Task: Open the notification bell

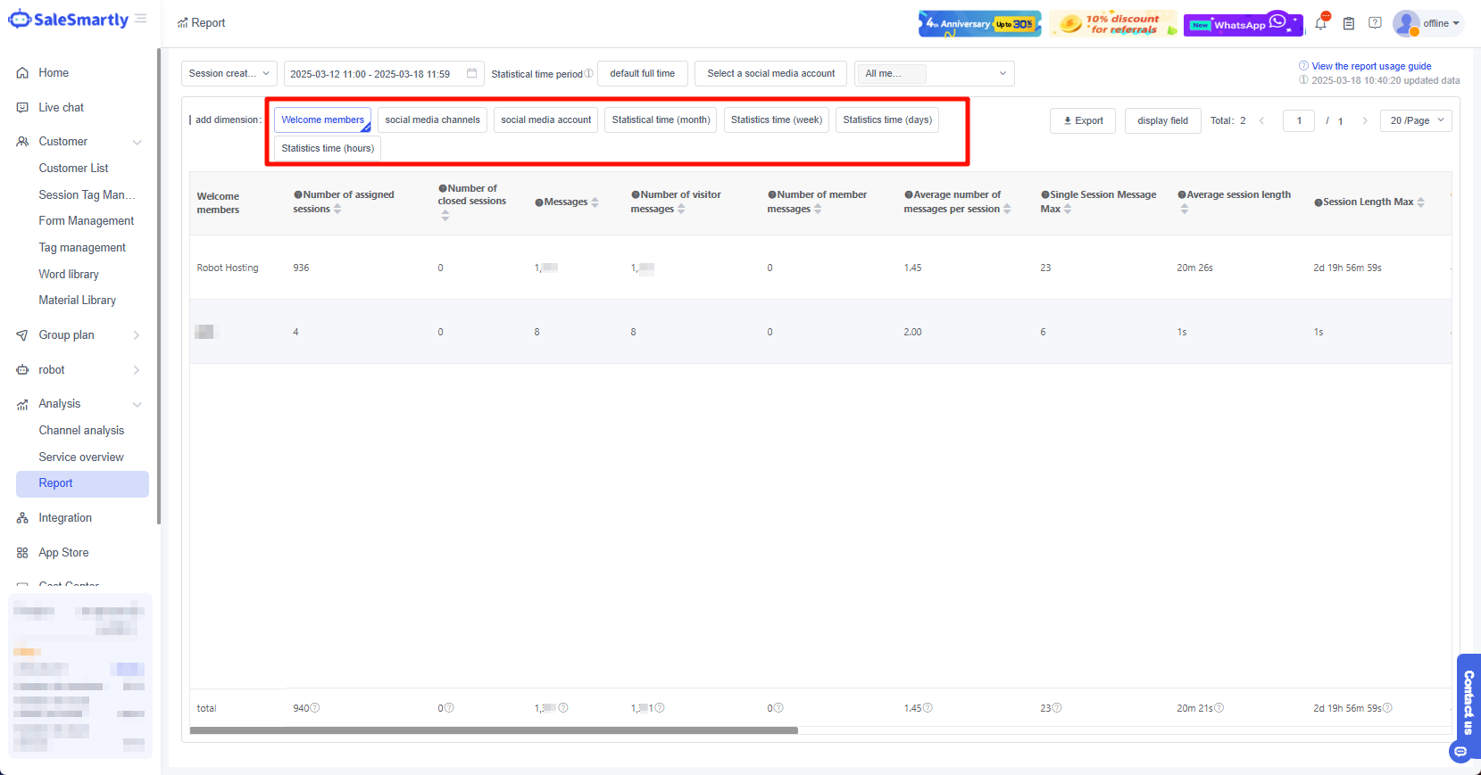Action: 1320,24
